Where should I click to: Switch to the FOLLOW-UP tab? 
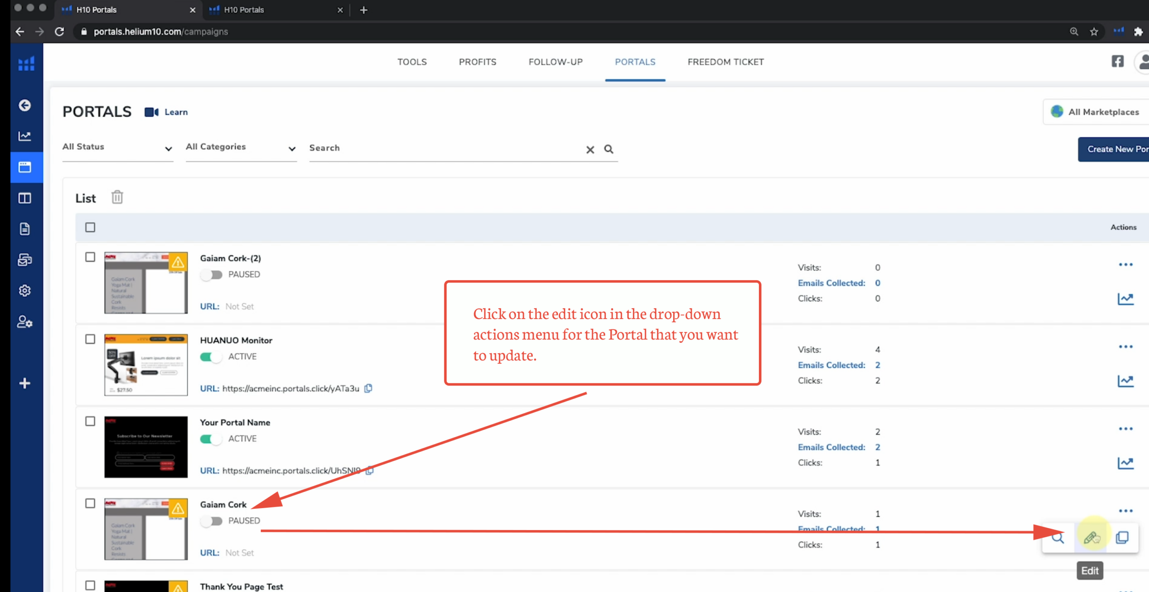point(555,62)
